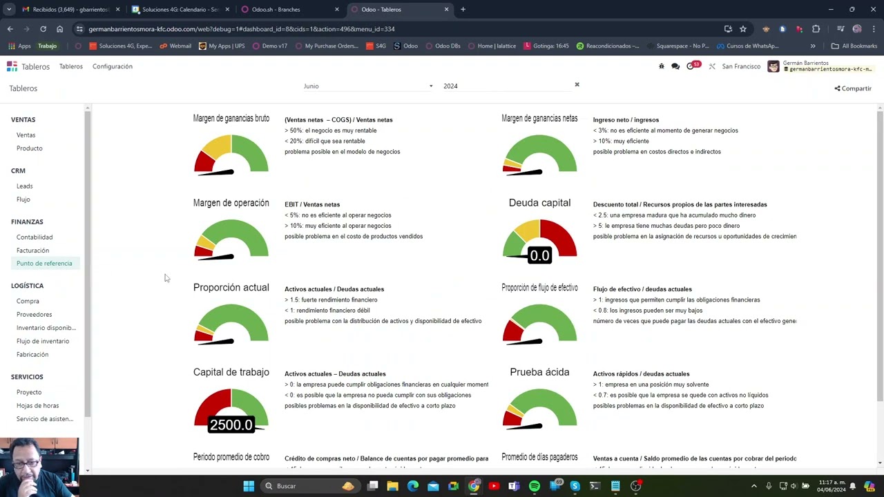Image resolution: width=884 pixels, height=497 pixels.
Task: Open Producto dashboard in sidebar
Action: (x=30, y=148)
